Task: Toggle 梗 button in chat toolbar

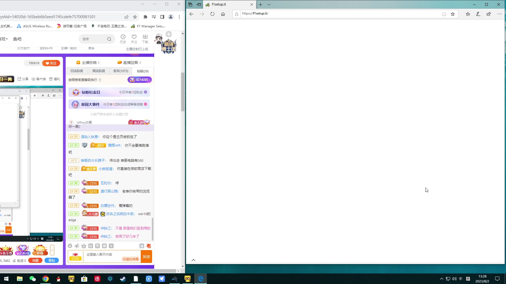Action: (104, 246)
